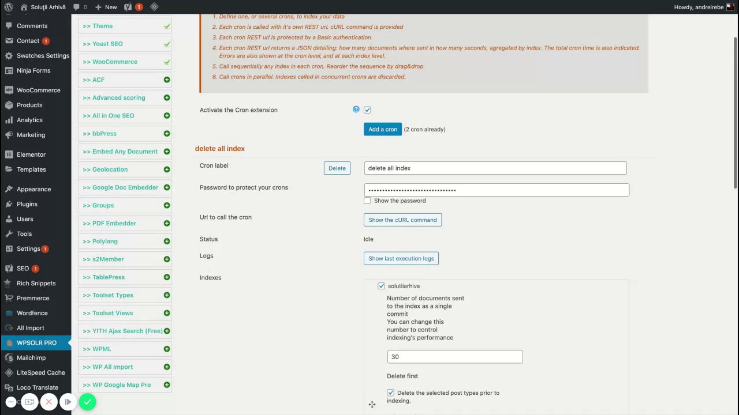Click the WordPress logo in admin bar
Image resolution: width=739 pixels, height=415 pixels.
click(x=8, y=7)
